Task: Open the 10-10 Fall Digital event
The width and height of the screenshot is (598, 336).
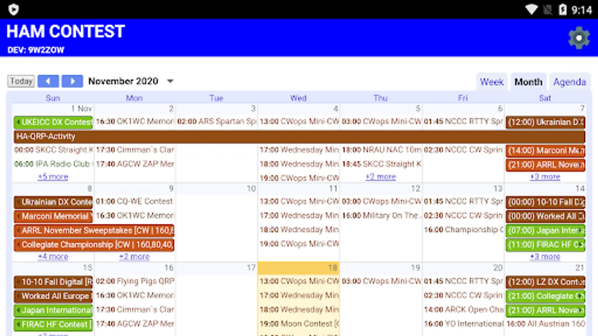Action: (x=53, y=282)
